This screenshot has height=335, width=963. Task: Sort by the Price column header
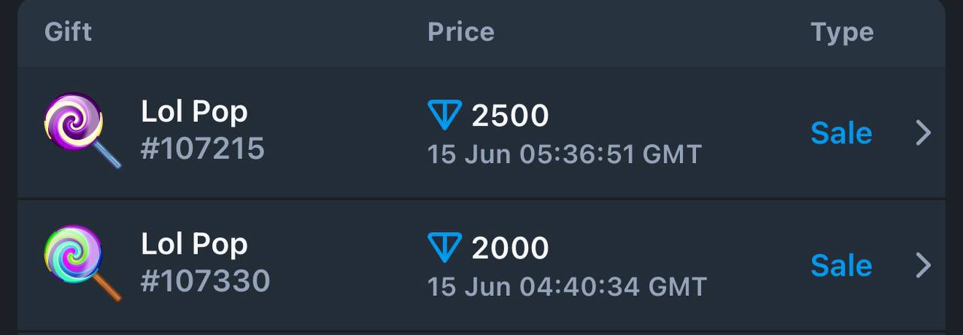(461, 32)
